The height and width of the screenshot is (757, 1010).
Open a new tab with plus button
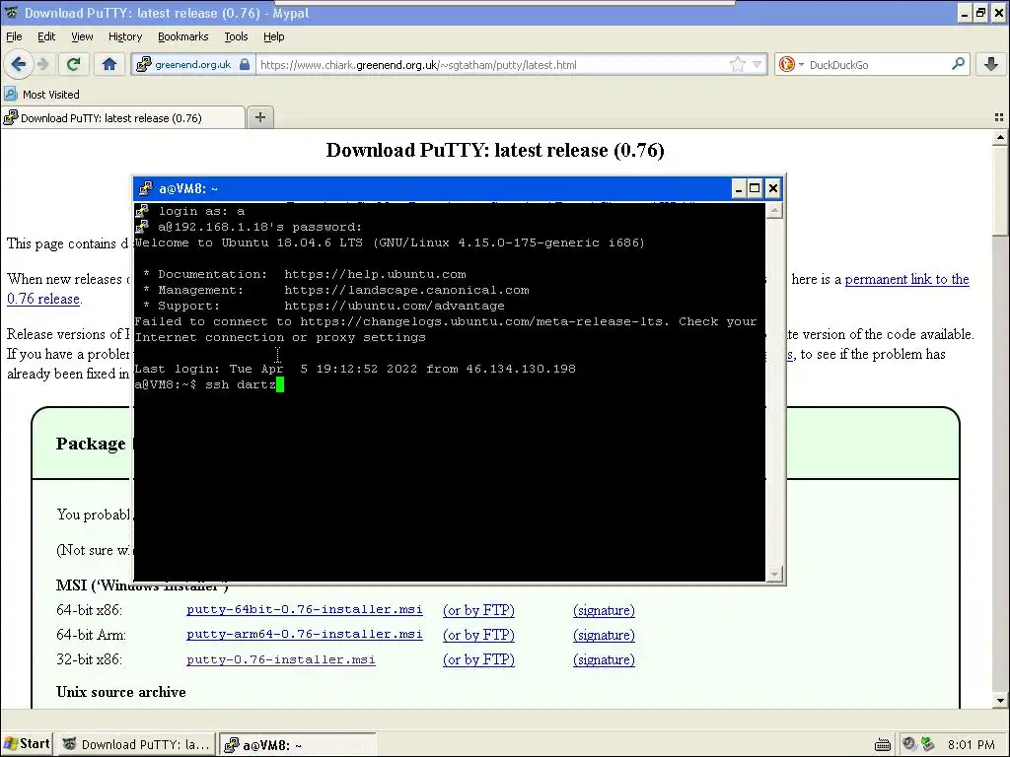(x=260, y=117)
